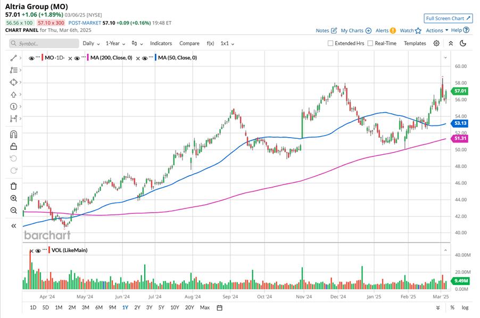480x318 pixels.
Task: Toggle visibility eye for MO 1D series
Action: click(31, 58)
